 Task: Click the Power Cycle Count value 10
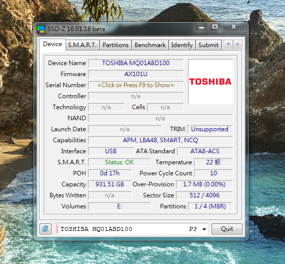(x=213, y=173)
